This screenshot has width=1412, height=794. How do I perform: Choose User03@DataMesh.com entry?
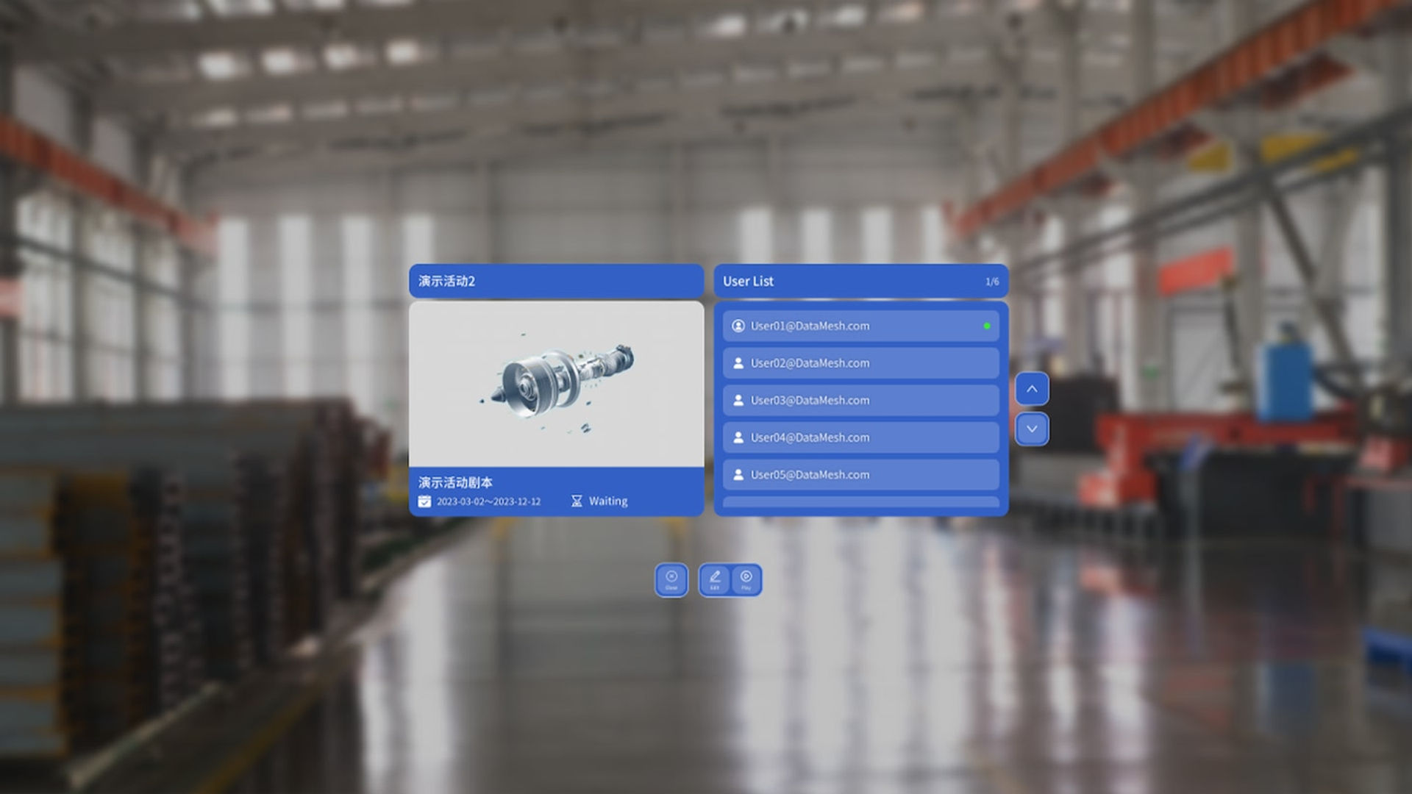(x=860, y=400)
